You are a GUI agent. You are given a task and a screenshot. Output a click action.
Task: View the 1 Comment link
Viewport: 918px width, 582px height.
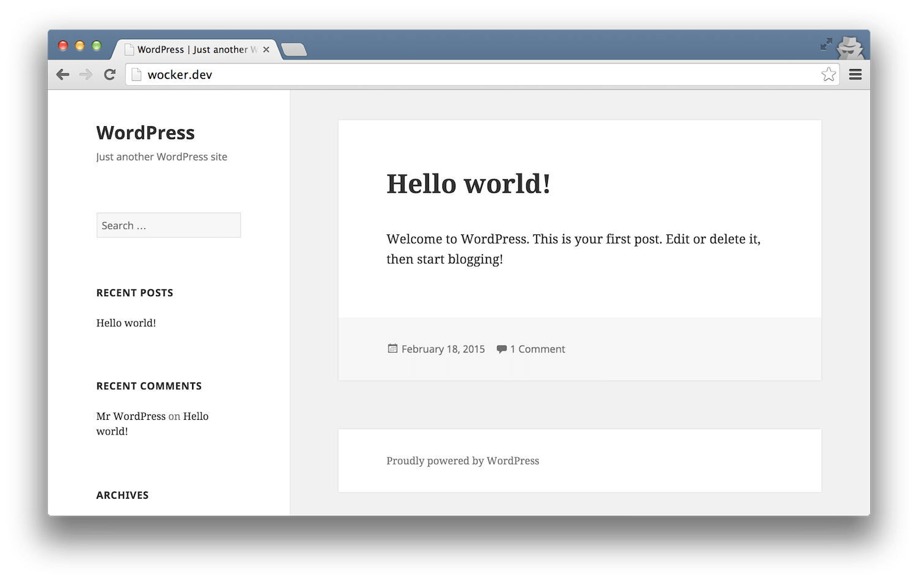click(x=537, y=349)
